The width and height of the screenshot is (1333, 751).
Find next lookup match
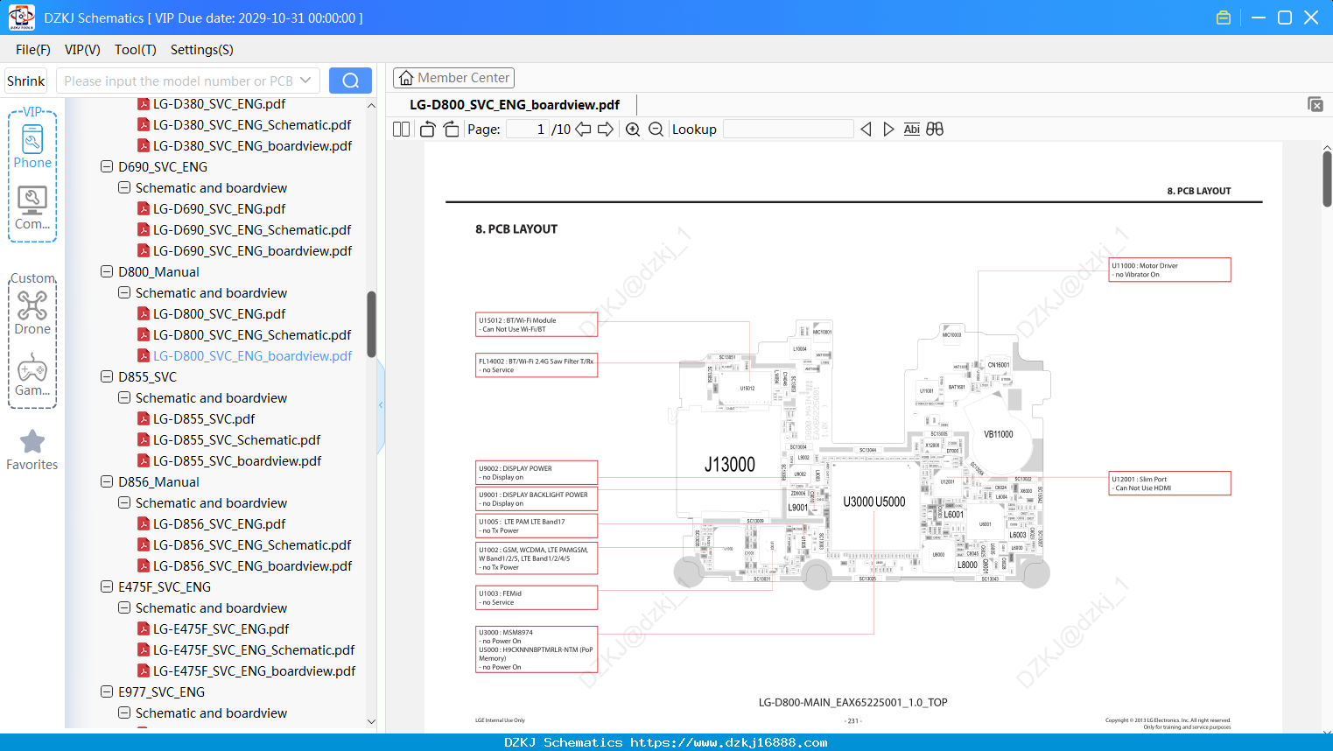888,130
